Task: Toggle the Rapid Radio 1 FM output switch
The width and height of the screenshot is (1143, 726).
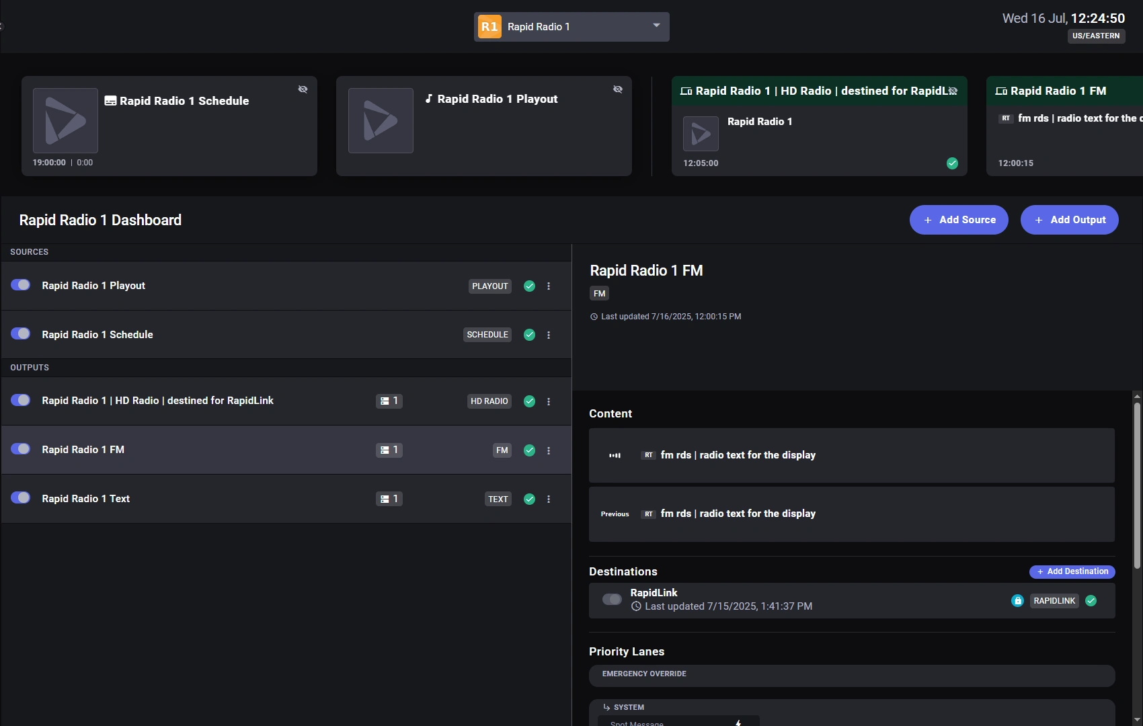Action: [x=21, y=449]
